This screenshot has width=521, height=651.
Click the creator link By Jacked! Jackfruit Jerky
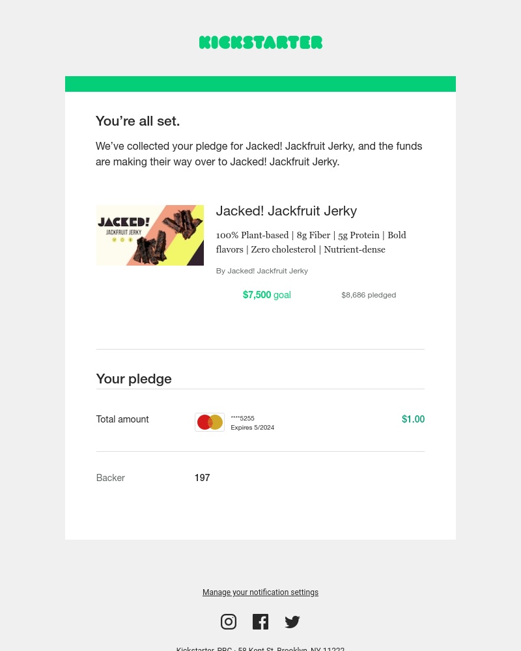click(x=262, y=271)
